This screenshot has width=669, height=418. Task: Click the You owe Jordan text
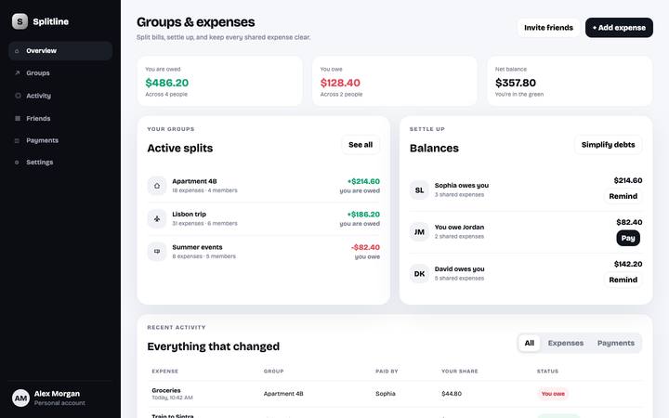[459, 227]
